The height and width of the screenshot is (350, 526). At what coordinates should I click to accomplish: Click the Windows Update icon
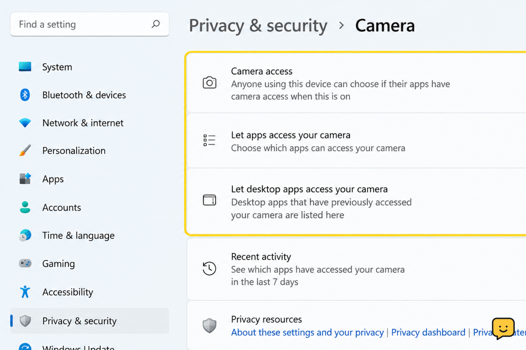(25, 347)
